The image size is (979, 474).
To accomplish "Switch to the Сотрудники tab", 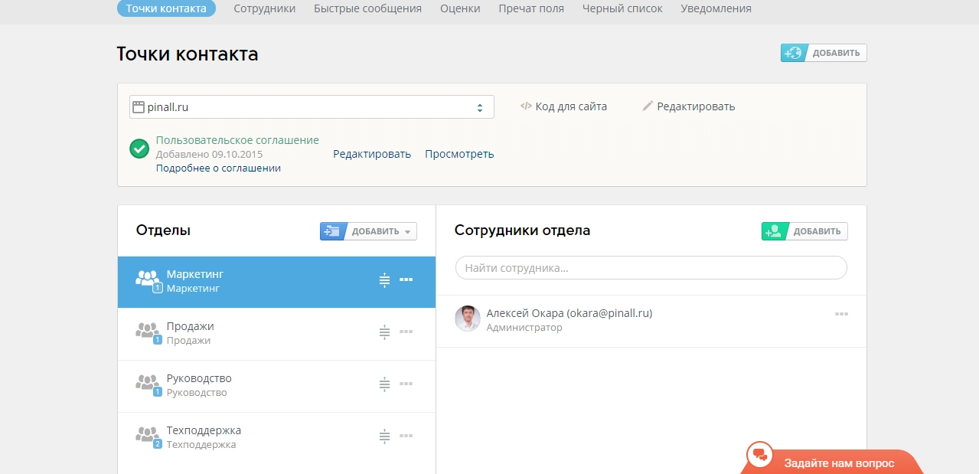I will coord(264,8).
